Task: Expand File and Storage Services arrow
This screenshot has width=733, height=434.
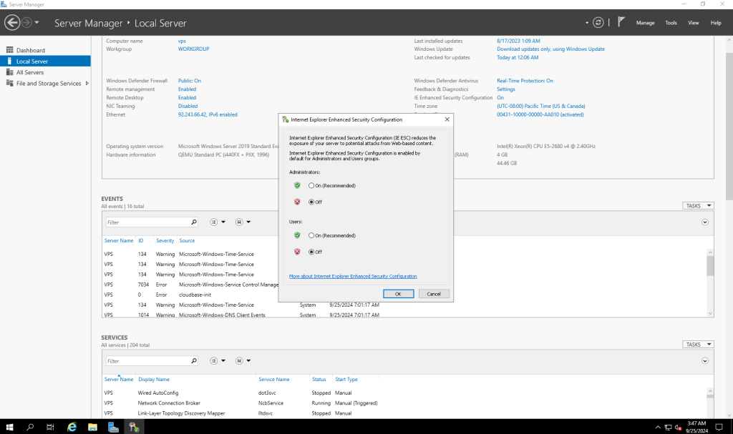Action: click(x=87, y=84)
